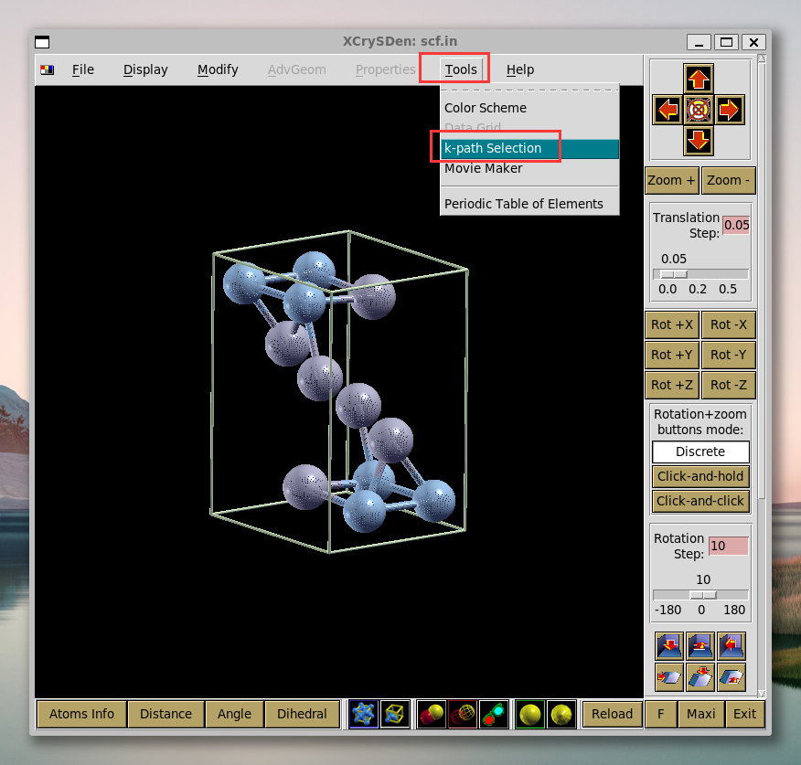
Task: Select the Click-and-click buttons mode
Action: [700, 501]
